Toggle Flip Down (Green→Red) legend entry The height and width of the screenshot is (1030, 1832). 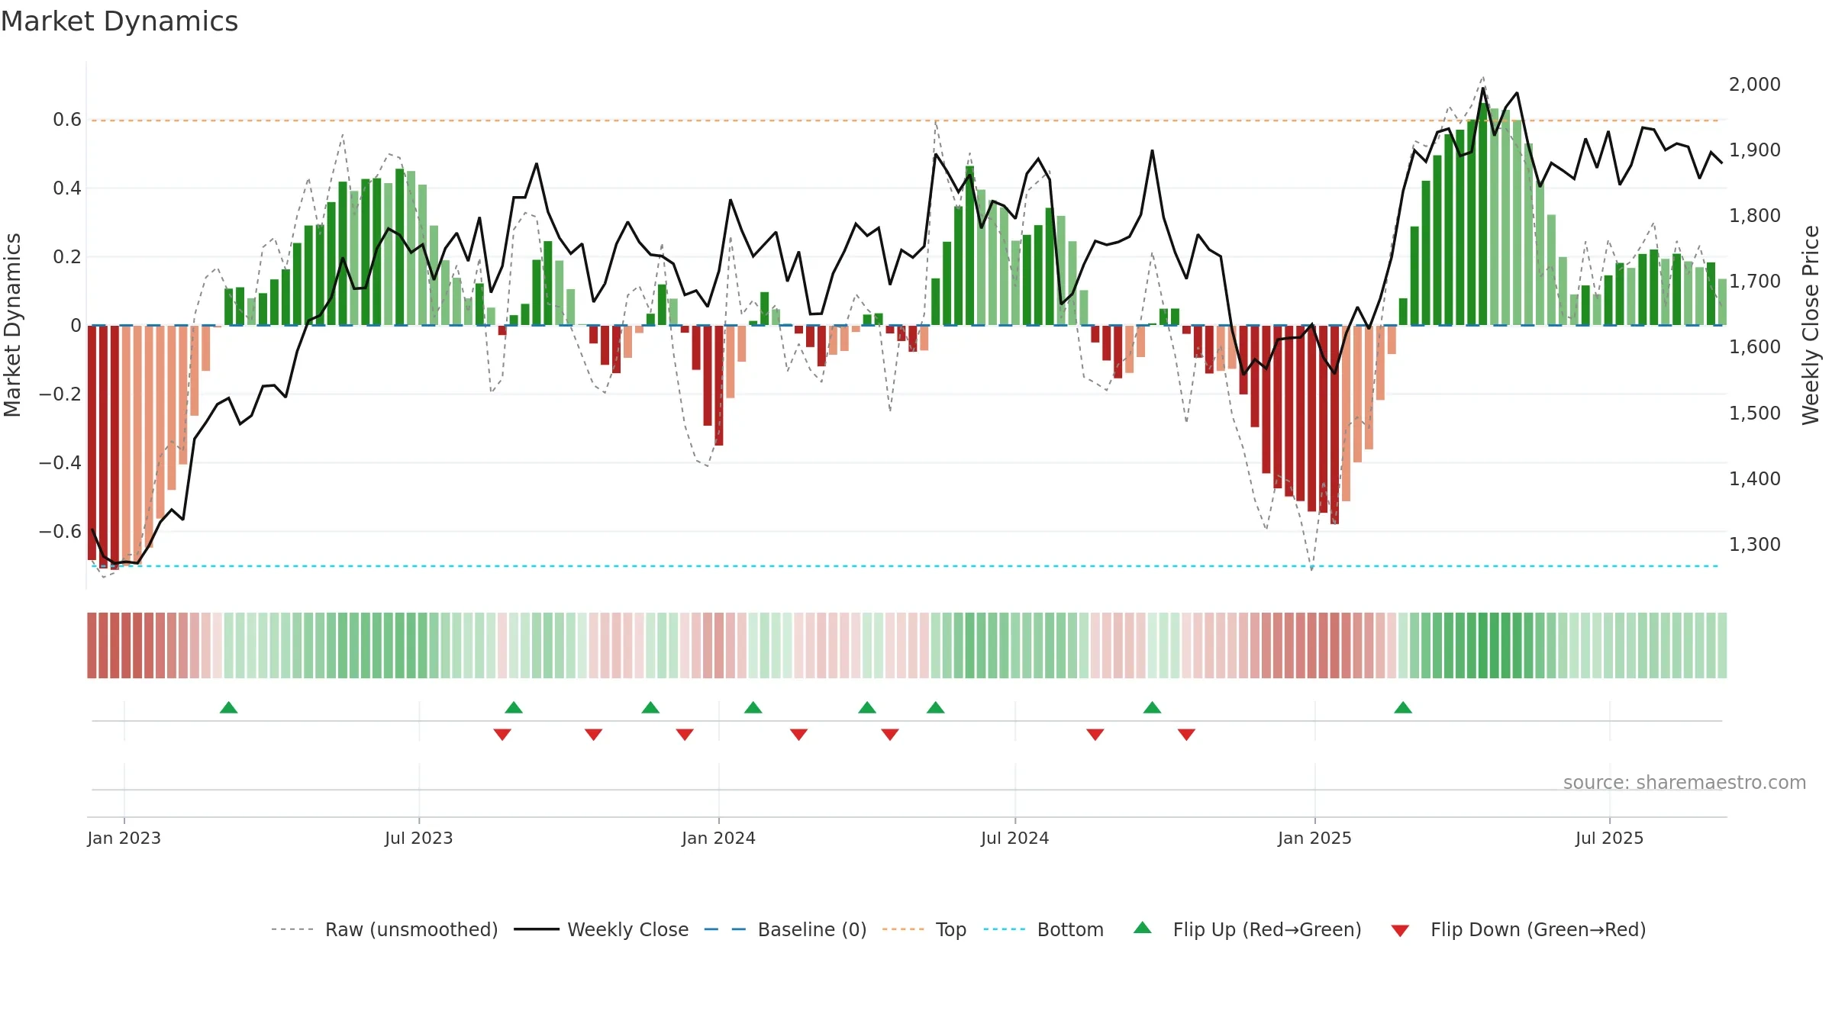pos(1518,929)
